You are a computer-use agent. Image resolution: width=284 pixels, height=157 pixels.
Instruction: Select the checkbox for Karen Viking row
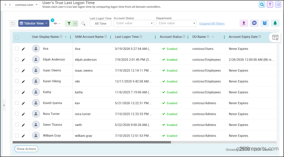click(17, 81)
